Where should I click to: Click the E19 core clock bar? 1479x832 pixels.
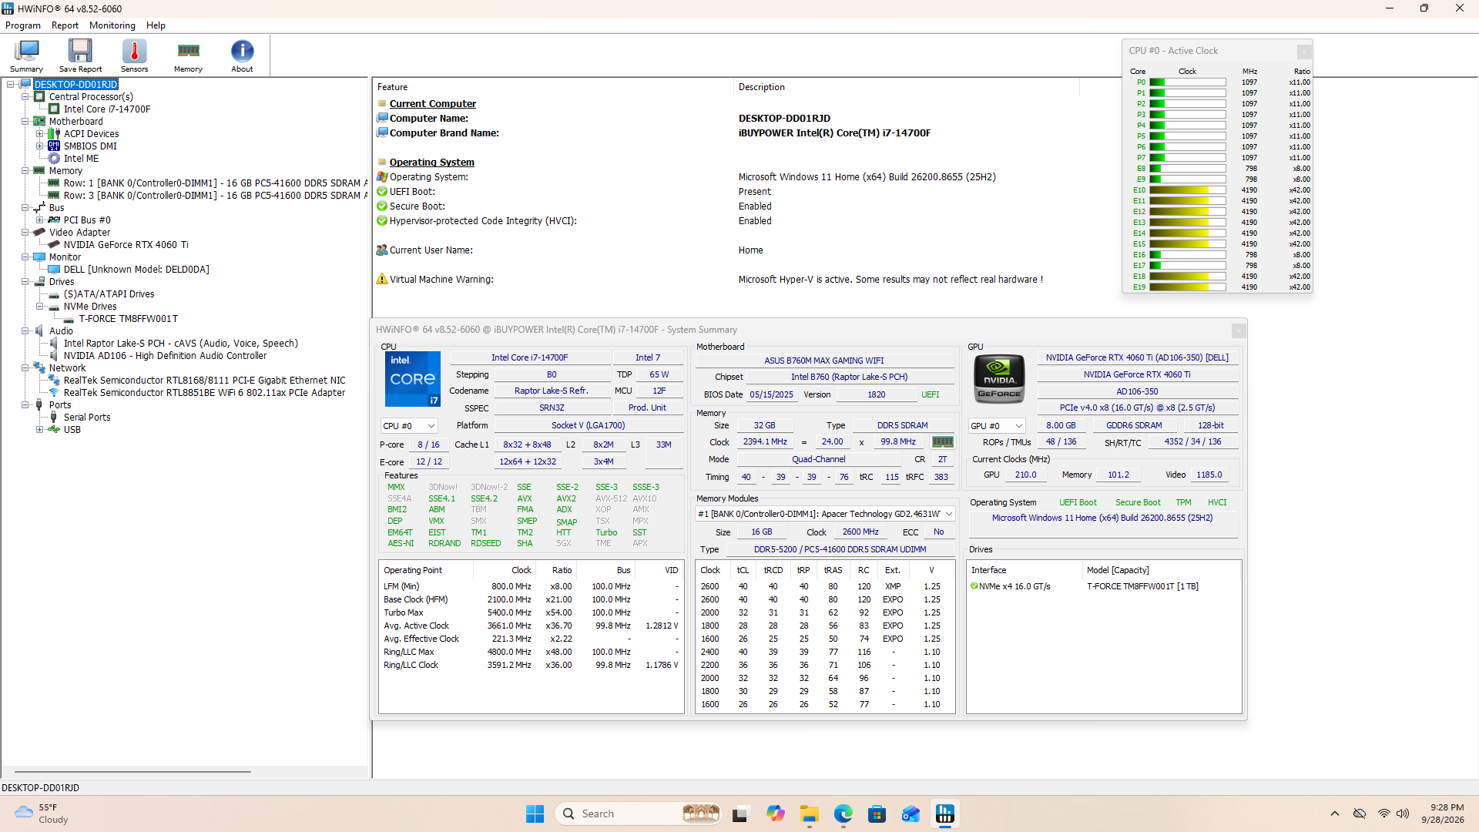coord(1187,287)
